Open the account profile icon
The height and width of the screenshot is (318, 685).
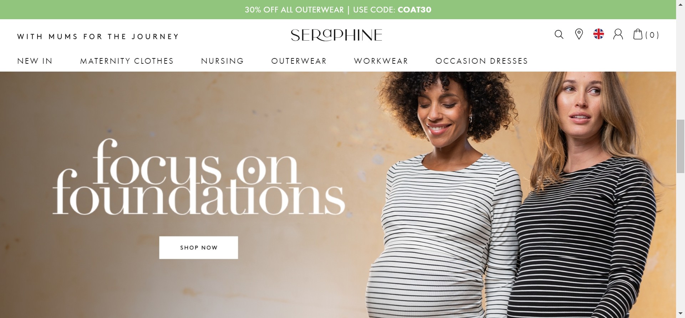[618, 34]
